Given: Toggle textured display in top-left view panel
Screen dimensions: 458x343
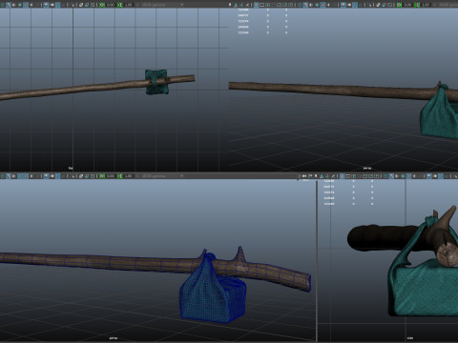Looking at the screenshot, I should click(26, 5).
